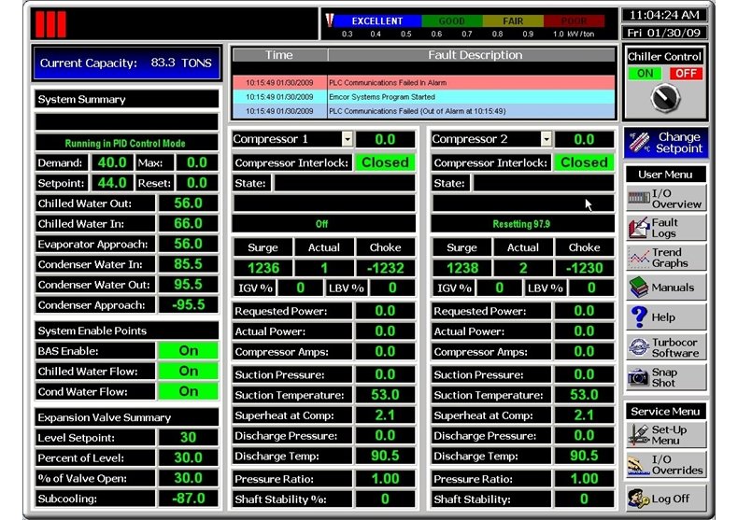Log Off from the system
This screenshot has height=520, width=738.
666,499
